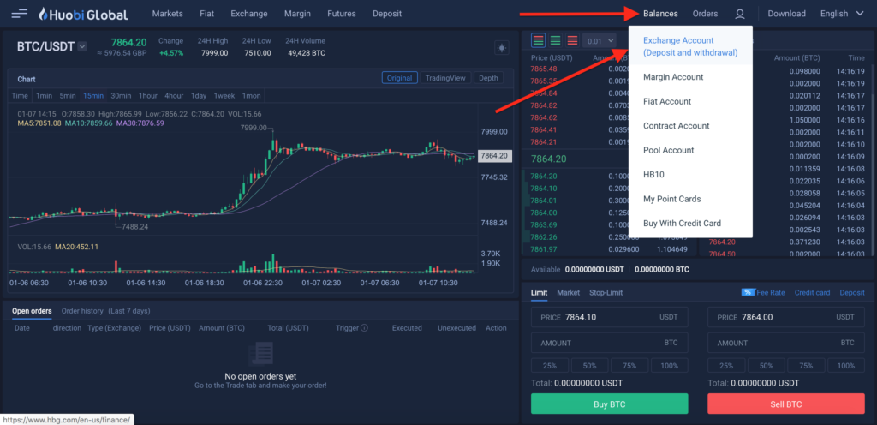The height and width of the screenshot is (425, 877).
Task: Expand the BTC/USDT pair selector arrow
Action: [x=82, y=46]
